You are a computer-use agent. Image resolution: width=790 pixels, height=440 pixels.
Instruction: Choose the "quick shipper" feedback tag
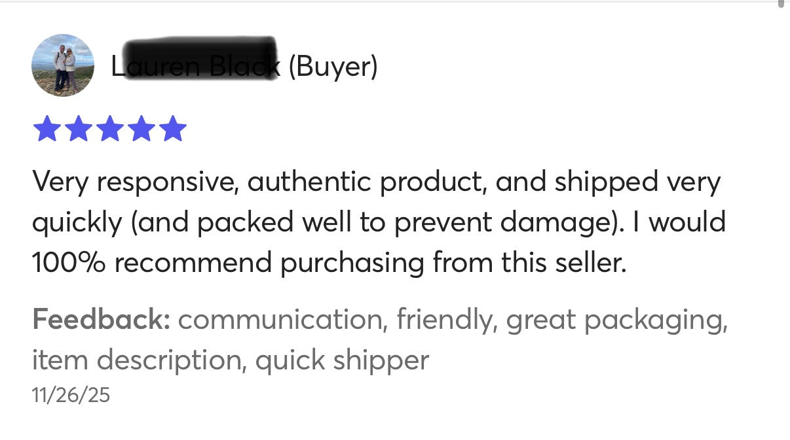(342, 360)
